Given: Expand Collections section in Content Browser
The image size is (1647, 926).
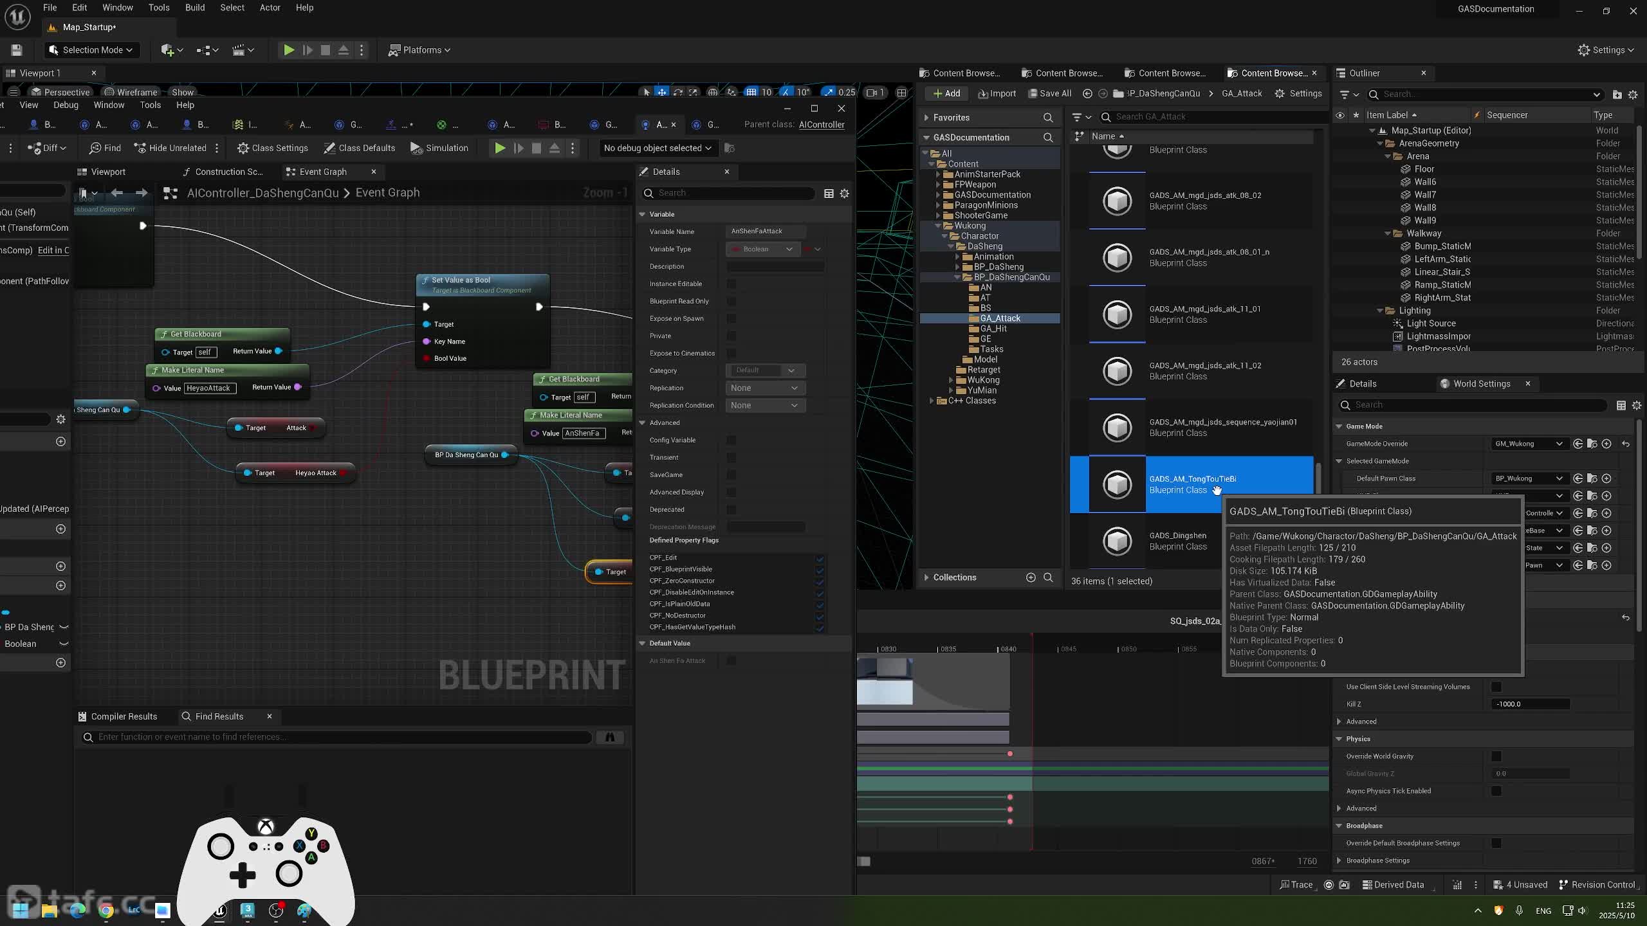Looking at the screenshot, I should (x=926, y=577).
